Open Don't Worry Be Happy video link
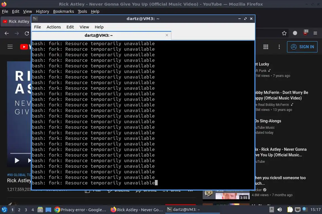The image size is (322, 214). [x=281, y=95]
